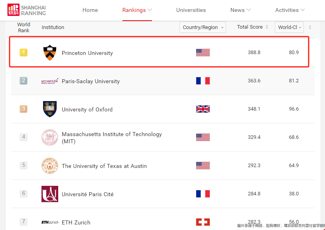This screenshot has height=230, width=325.
Task: Expand the News menu
Action: [x=240, y=10]
